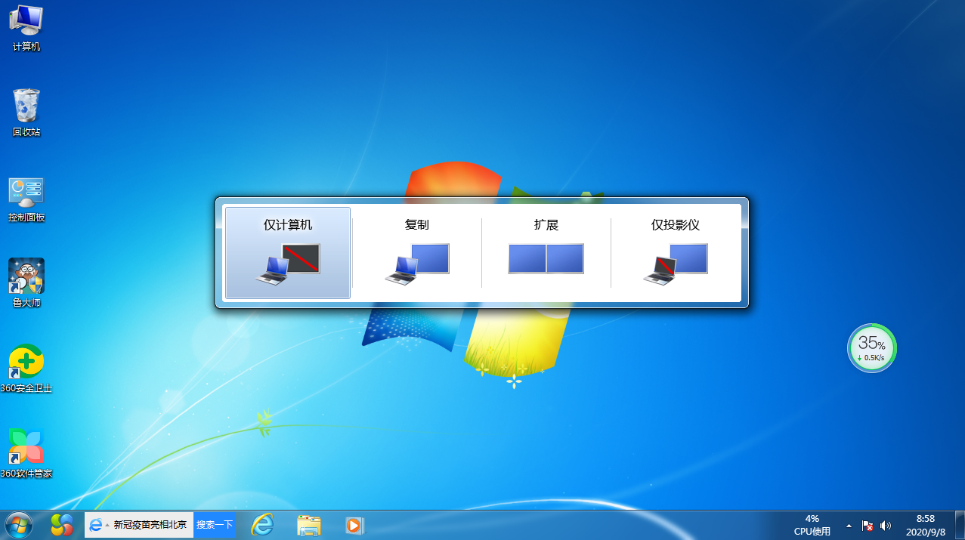The height and width of the screenshot is (540, 965).
Task: Launch Internet Explorer from the taskbar
Action: point(262,525)
